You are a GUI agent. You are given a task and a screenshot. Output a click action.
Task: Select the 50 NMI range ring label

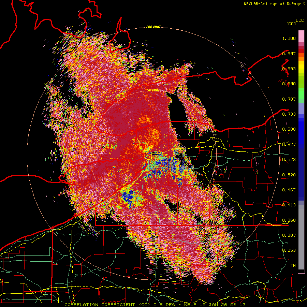(153, 90)
